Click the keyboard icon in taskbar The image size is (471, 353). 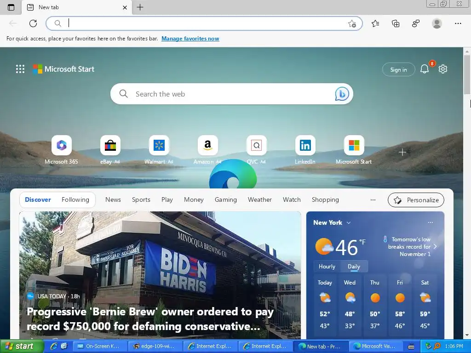point(411,347)
